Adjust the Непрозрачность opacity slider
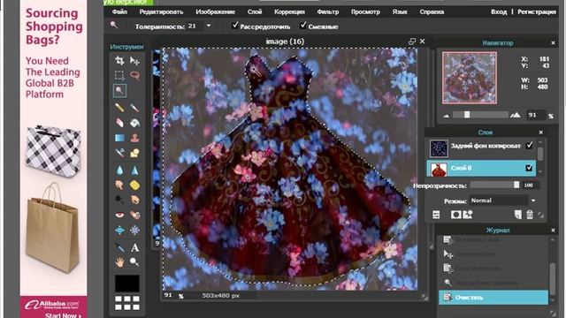 [x=516, y=185]
